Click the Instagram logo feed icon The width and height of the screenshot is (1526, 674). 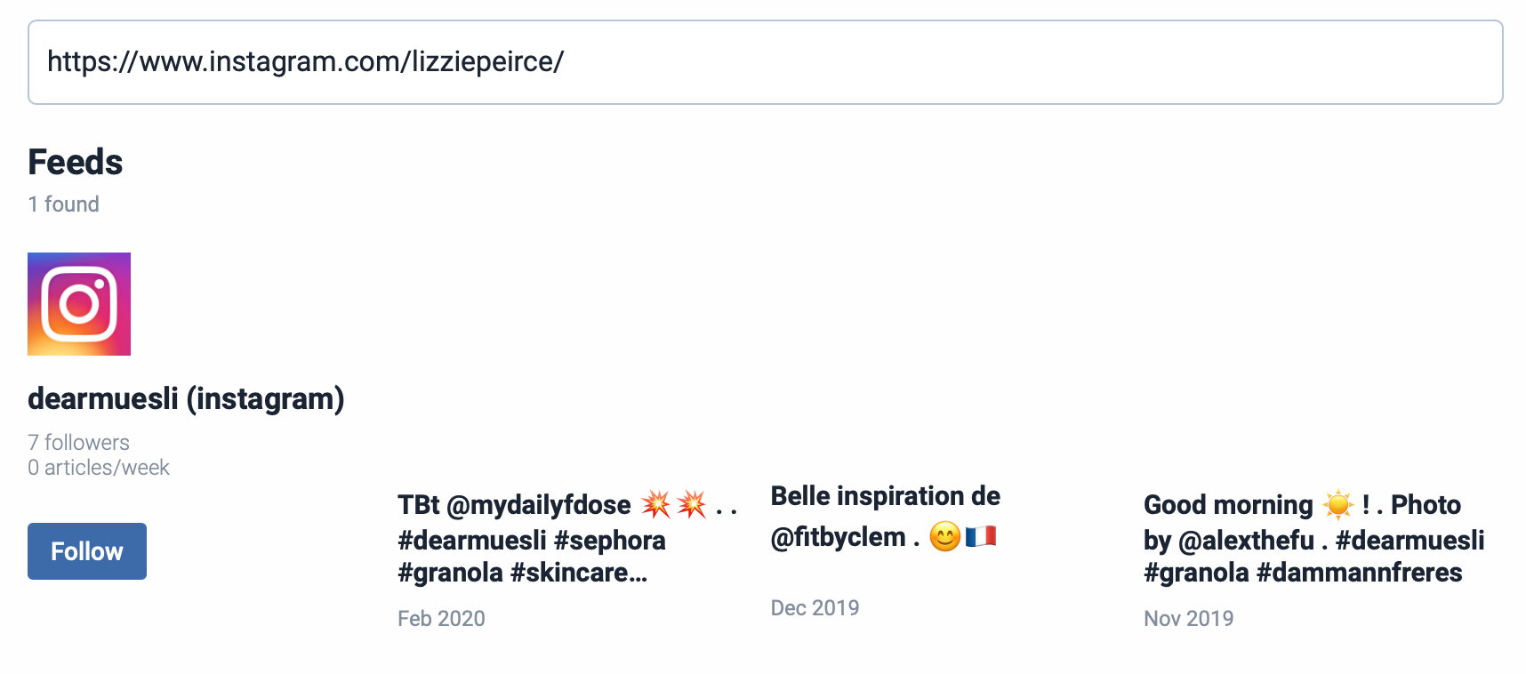tap(79, 304)
